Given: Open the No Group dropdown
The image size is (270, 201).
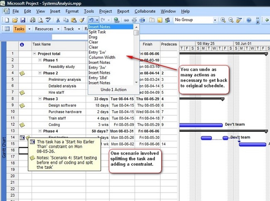Looking at the screenshot, I should coord(214,20).
